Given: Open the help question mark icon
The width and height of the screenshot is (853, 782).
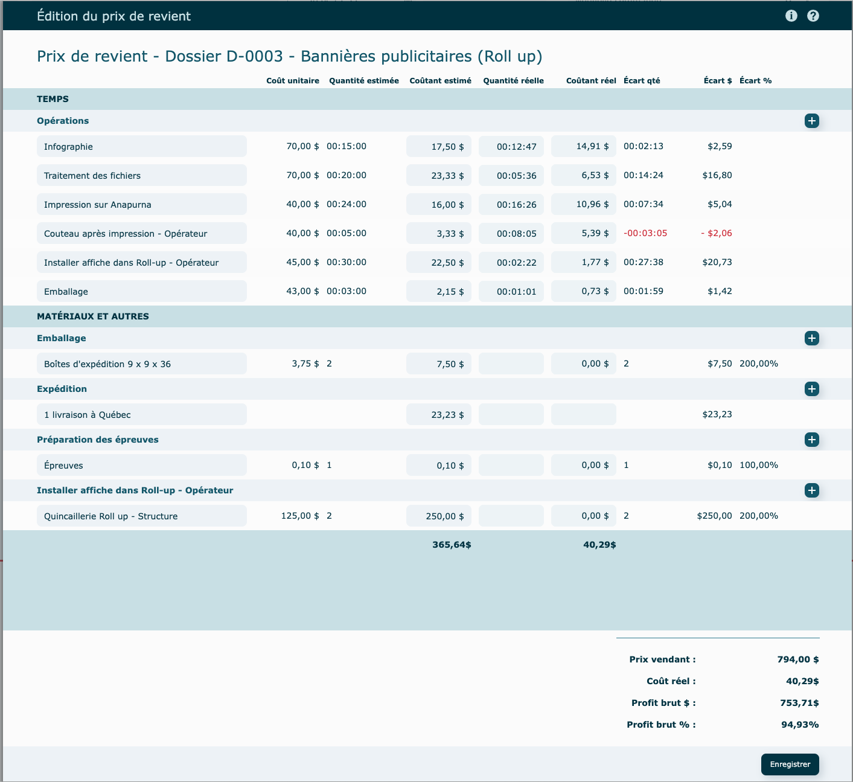Looking at the screenshot, I should [813, 16].
